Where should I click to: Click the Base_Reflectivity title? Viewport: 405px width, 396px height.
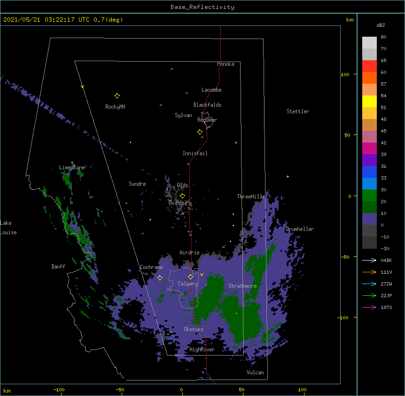[202, 7]
